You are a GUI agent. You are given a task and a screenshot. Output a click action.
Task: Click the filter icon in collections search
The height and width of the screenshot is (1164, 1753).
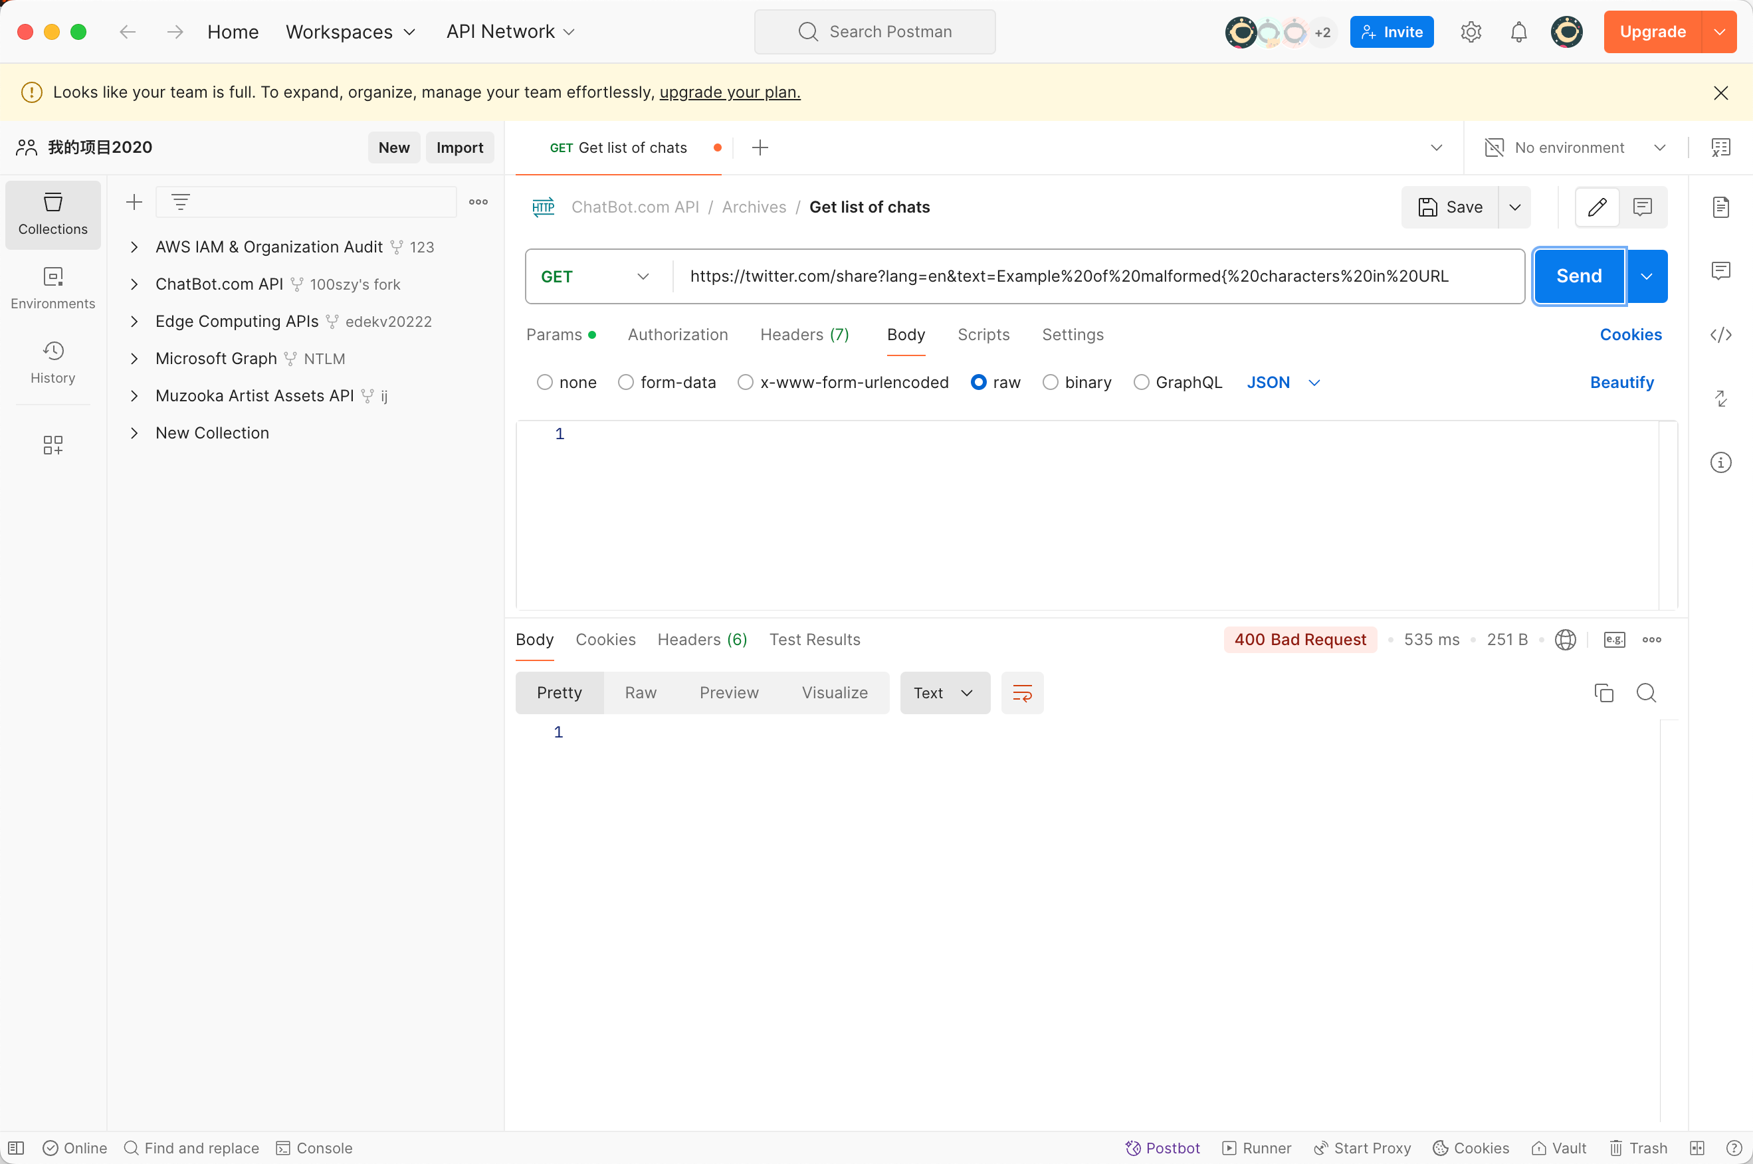(181, 202)
